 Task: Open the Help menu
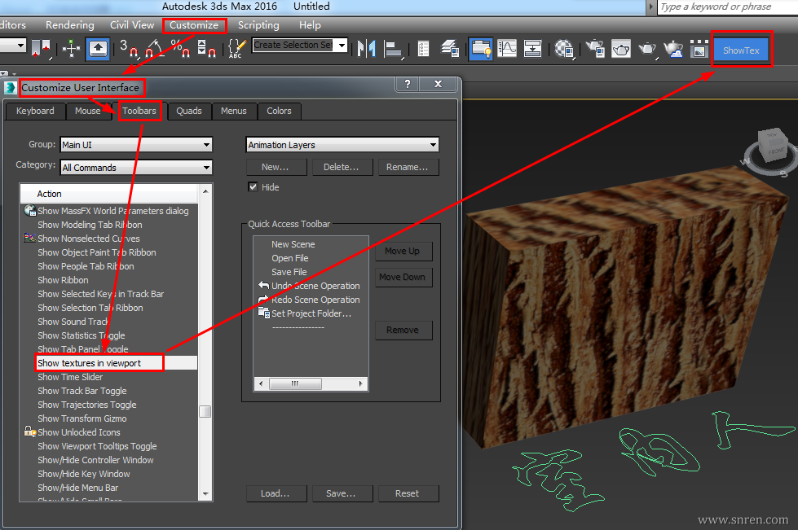pyautogui.click(x=310, y=25)
